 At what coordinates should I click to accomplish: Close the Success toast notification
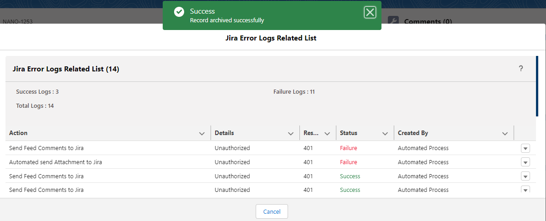(x=370, y=13)
